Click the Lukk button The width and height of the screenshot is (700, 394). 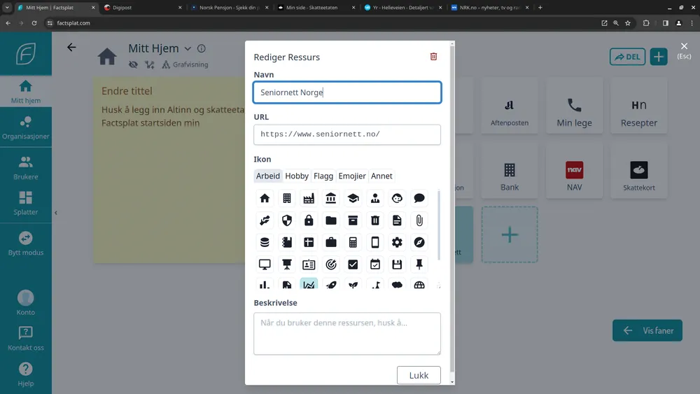click(419, 375)
